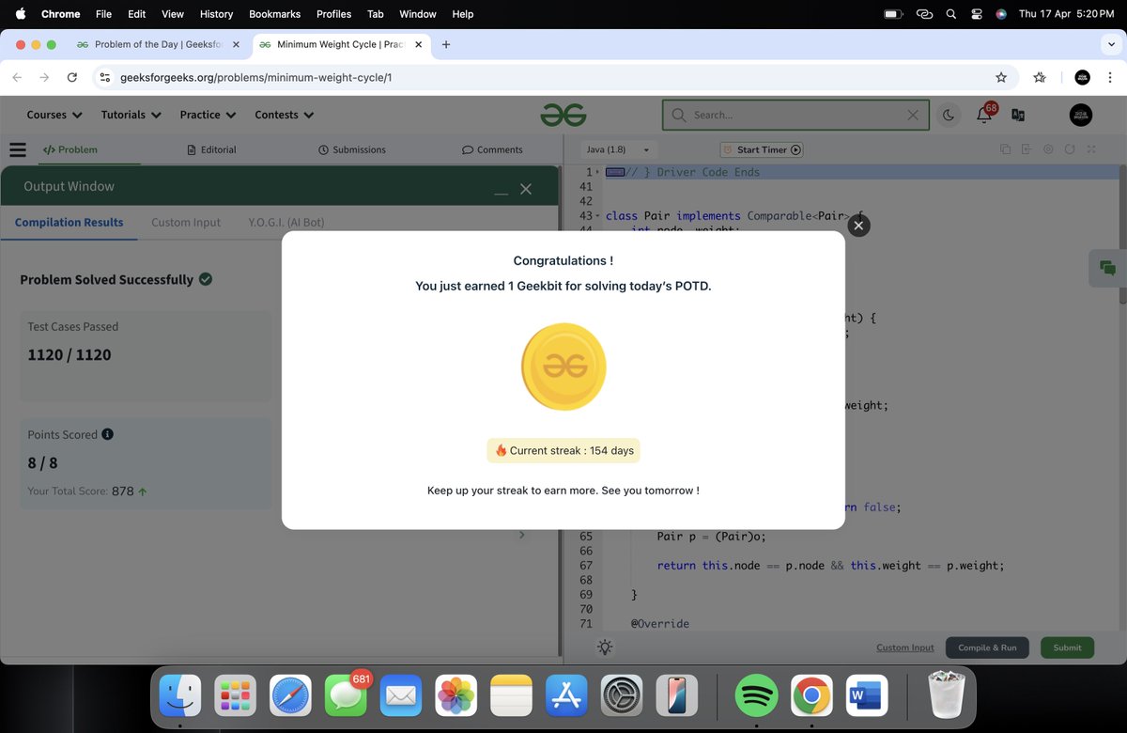Open the History menu in the menu bar

(x=216, y=14)
